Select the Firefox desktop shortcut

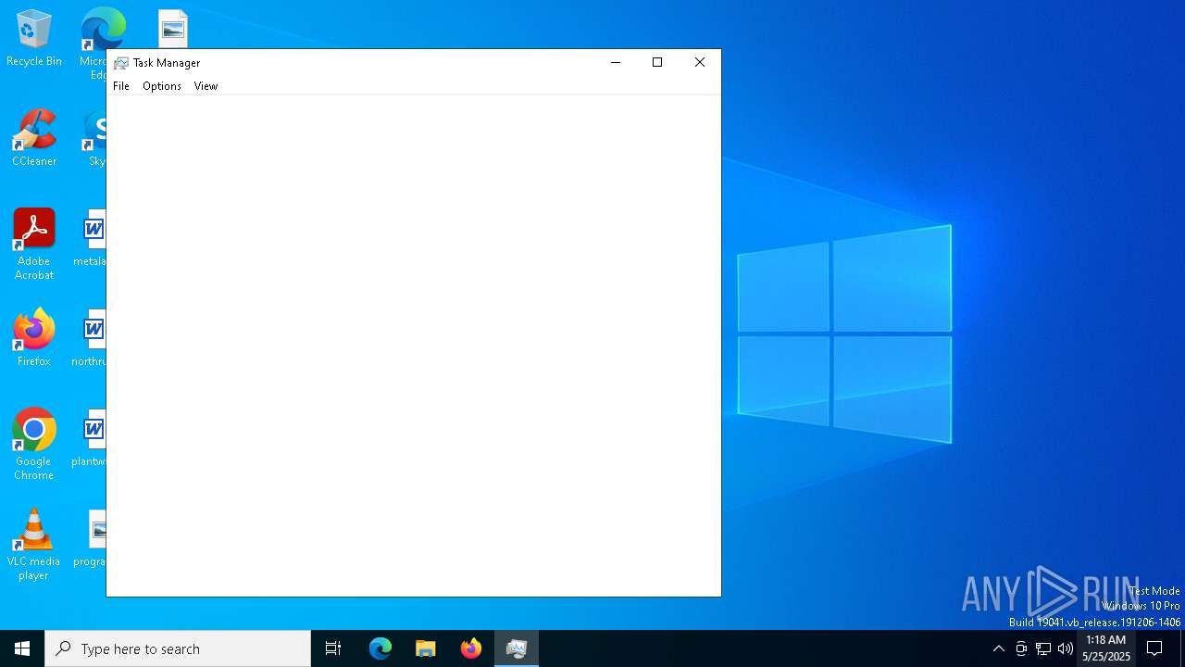pos(34,338)
